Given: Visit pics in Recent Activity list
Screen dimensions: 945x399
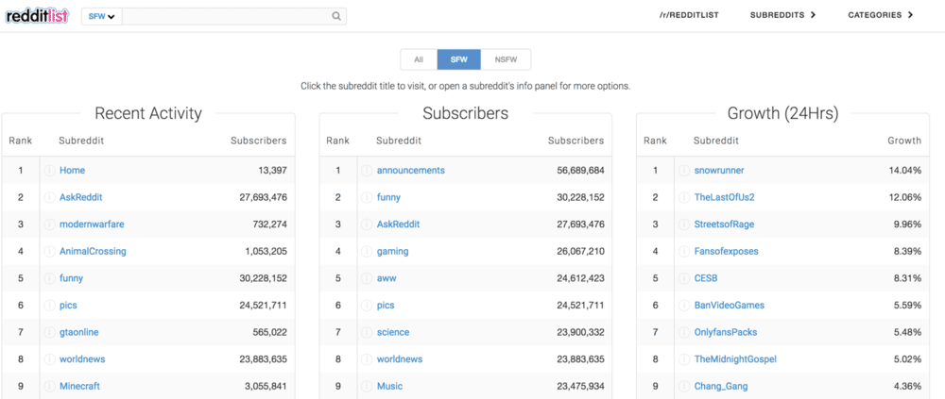Looking at the screenshot, I should coord(68,305).
